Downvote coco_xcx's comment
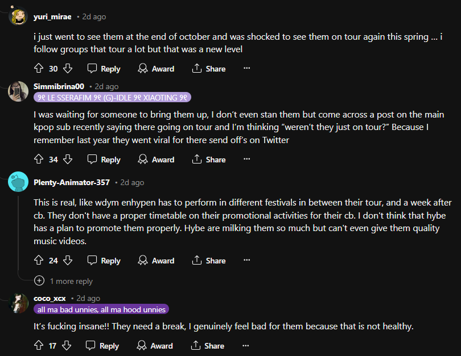 tap(66, 346)
